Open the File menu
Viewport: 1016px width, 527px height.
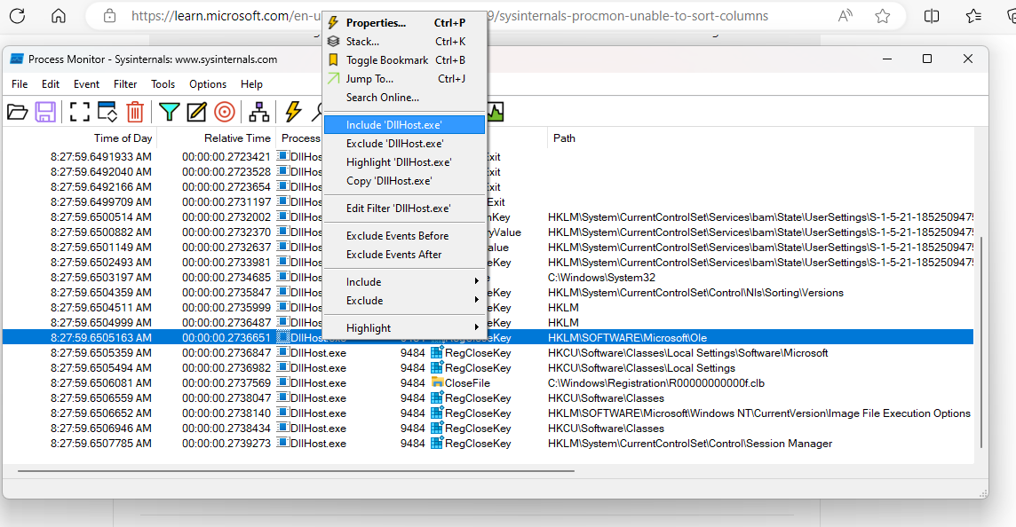(20, 84)
